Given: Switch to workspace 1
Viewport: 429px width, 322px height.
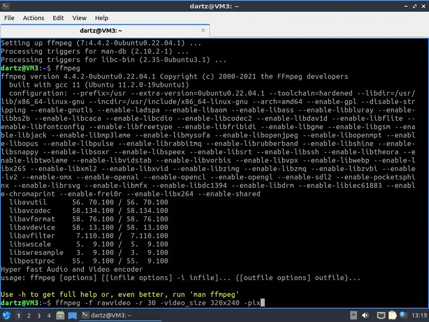Looking at the screenshot, I should point(18,316).
